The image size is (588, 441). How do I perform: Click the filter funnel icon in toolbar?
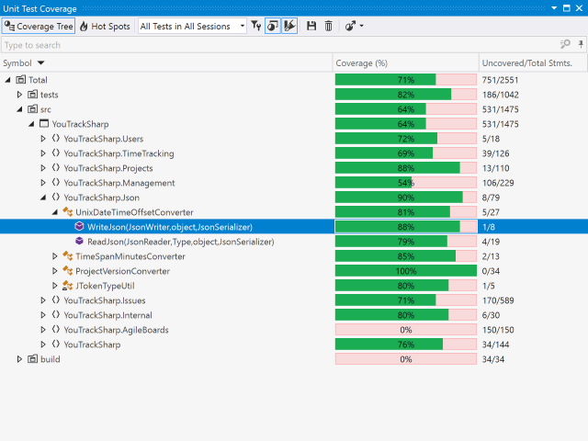click(x=256, y=27)
